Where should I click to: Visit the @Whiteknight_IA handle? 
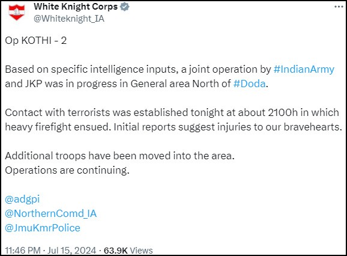69,19
